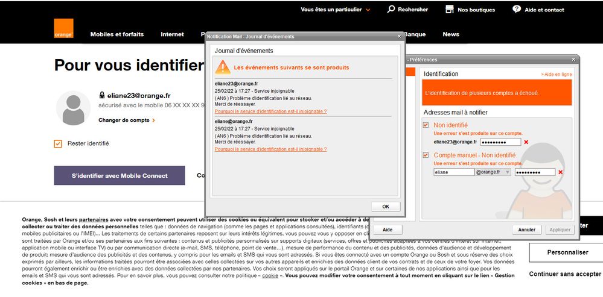603x297 pixels.
Task: Click the Annuler button in Préférences
Action: pos(526,230)
